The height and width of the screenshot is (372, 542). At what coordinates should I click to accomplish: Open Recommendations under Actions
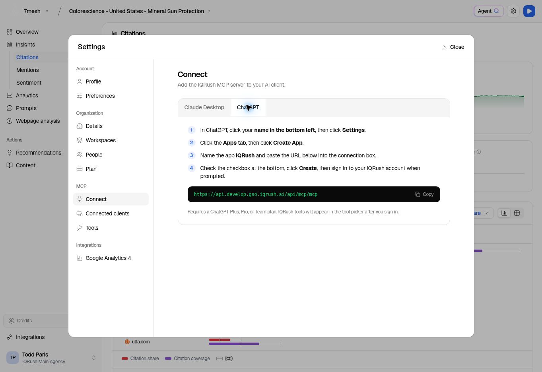tap(35, 153)
